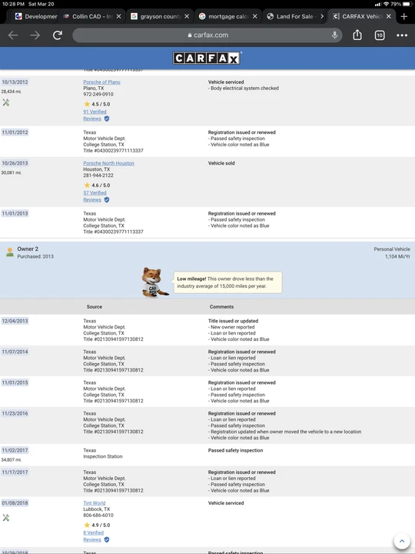
Task: View 91 Verified Reviews link
Action: [95, 115]
